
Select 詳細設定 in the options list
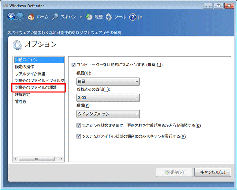(x=22, y=95)
